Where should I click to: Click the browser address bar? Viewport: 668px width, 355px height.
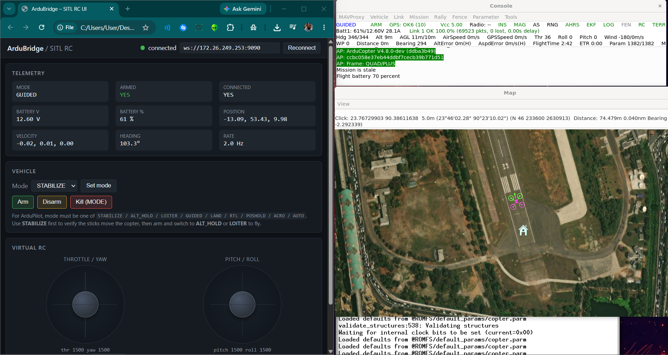(108, 27)
